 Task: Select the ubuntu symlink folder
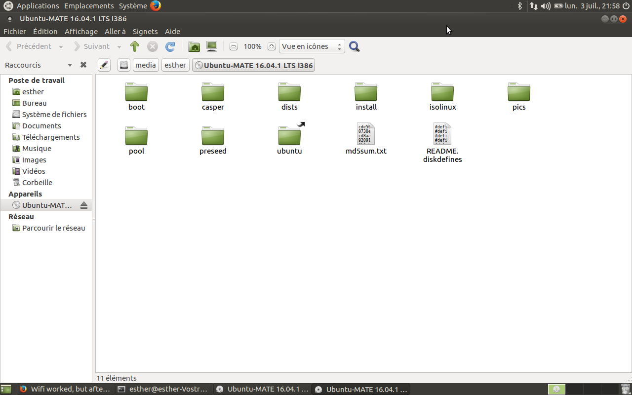pyautogui.click(x=289, y=140)
